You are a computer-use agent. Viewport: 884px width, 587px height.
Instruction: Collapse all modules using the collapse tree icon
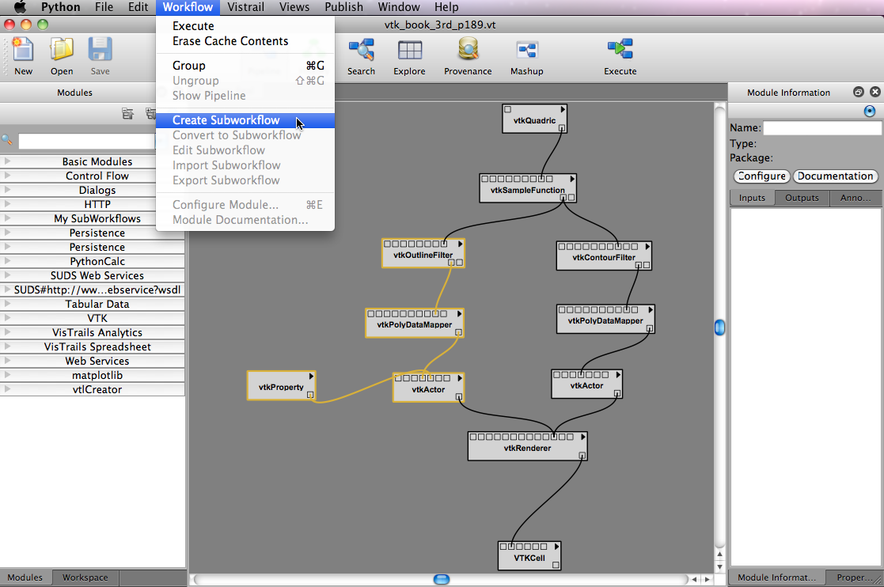(x=127, y=114)
